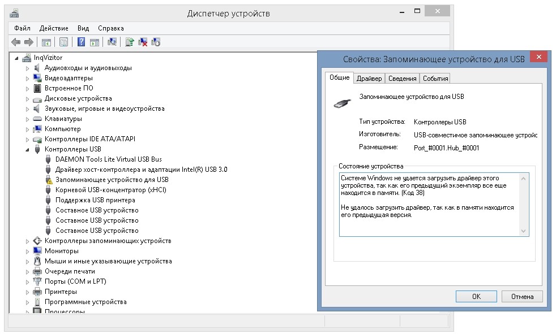556x334 pixels.
Task: Click the Forward arrow toolbar icon
Action: pyautogui.click(x=29, y=42)
